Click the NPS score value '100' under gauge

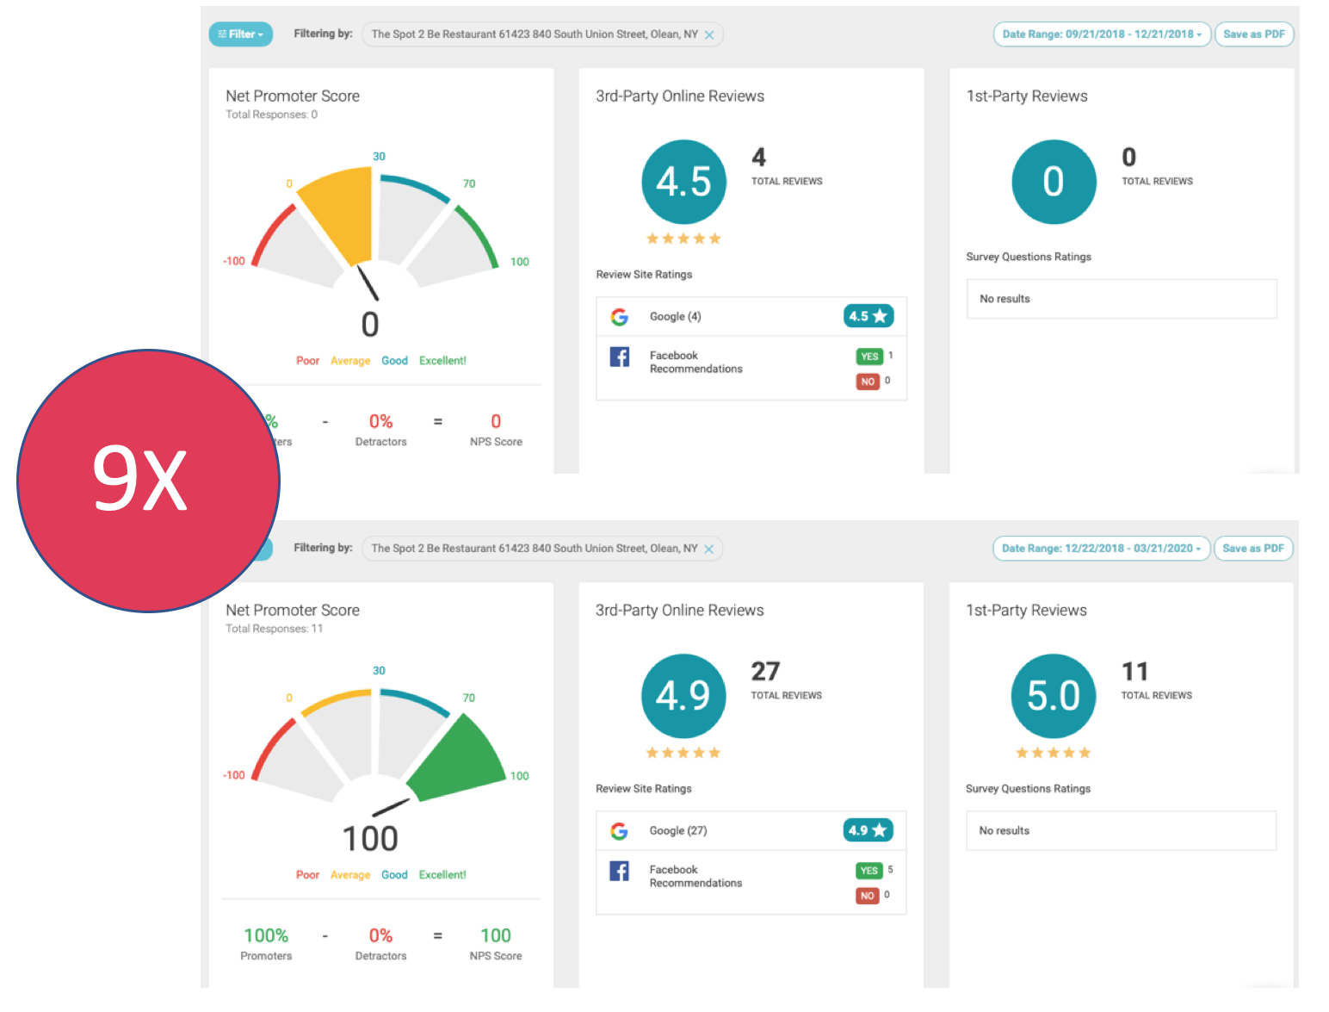tap(370, 839)
